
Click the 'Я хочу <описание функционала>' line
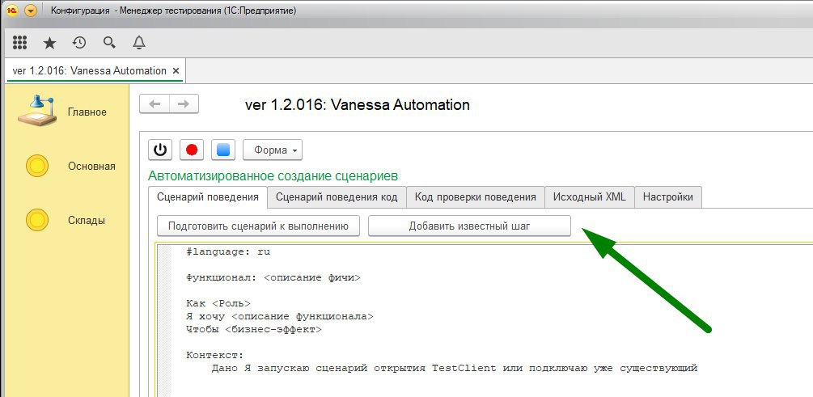point(279,316)
